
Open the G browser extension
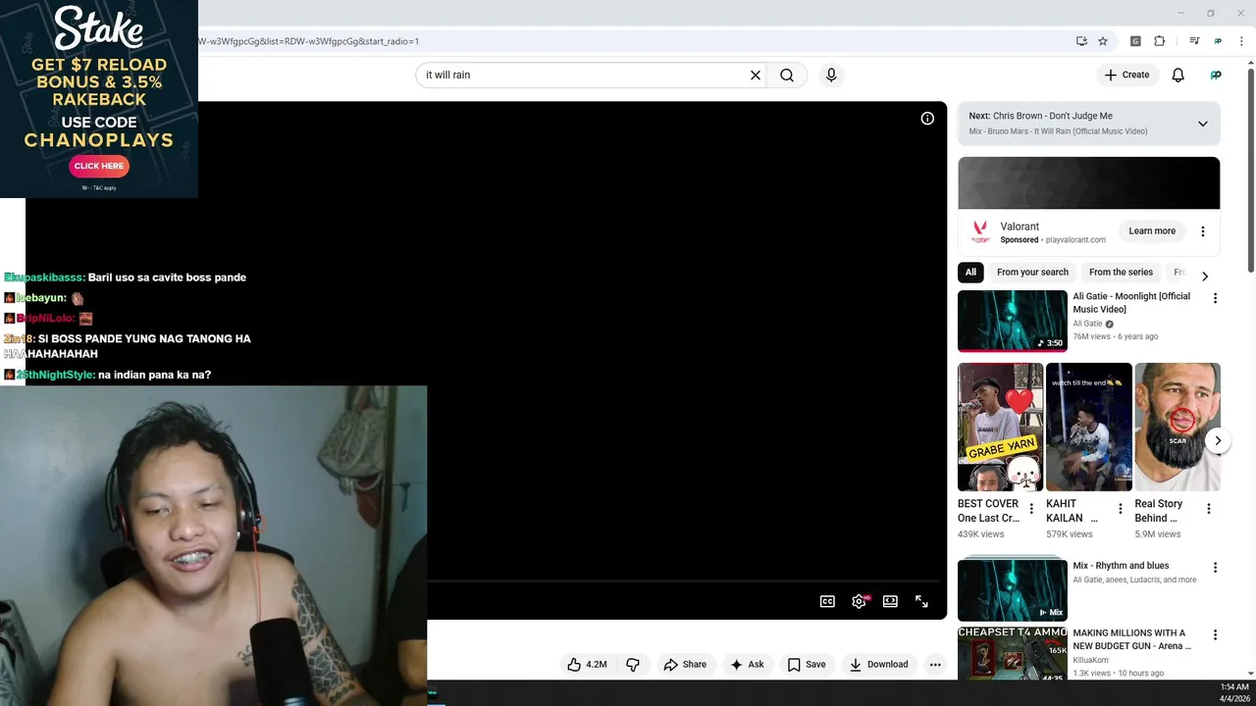(x=1135, y=41)
